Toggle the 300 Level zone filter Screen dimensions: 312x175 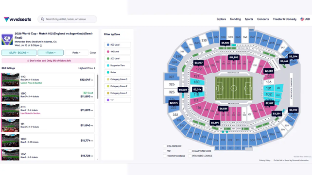pos(118,45)
